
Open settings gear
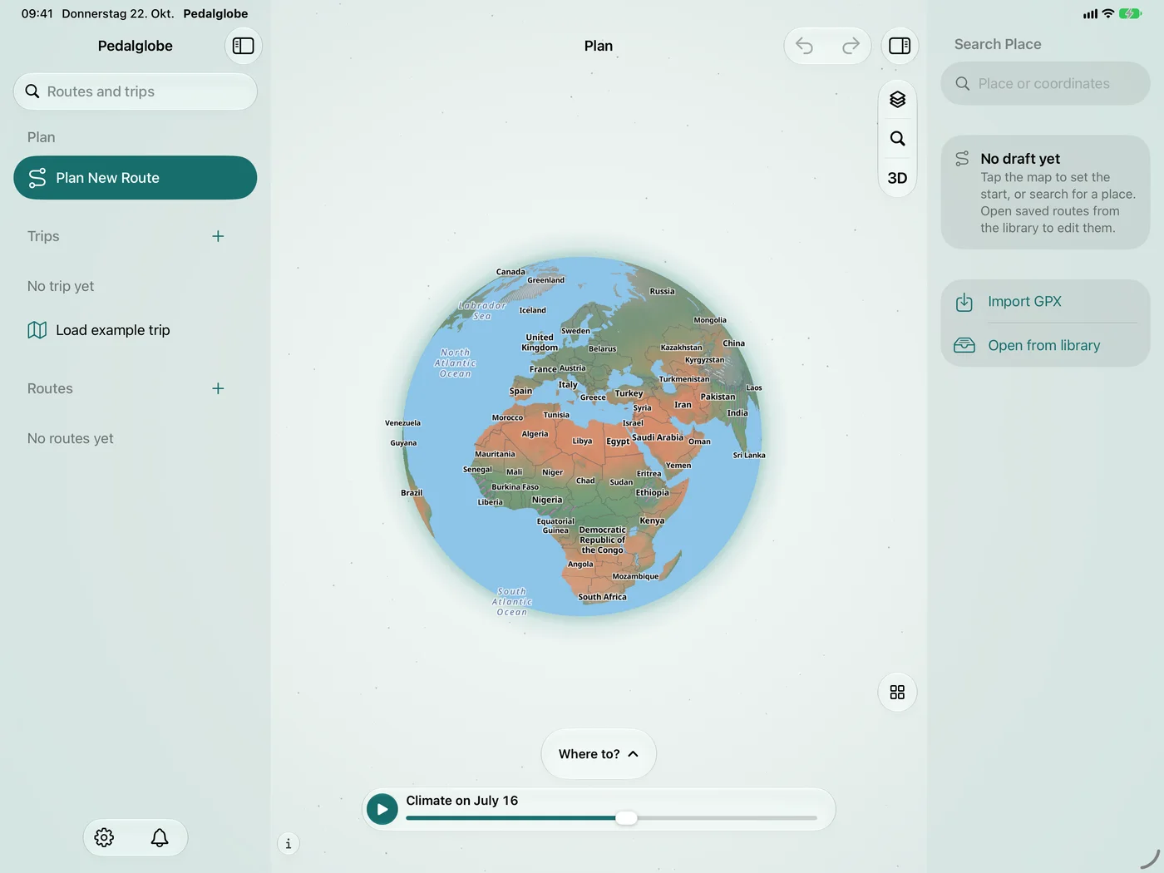click(104, 837)
